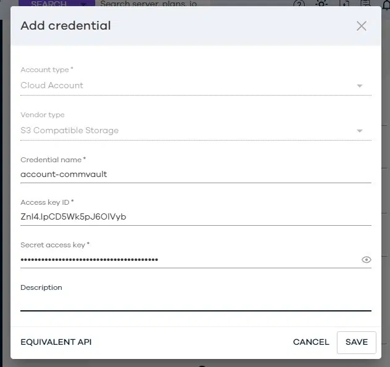Viewport: 390px width, 367px height.
Task: Open the help question mark icon
Action: (299, 4)
